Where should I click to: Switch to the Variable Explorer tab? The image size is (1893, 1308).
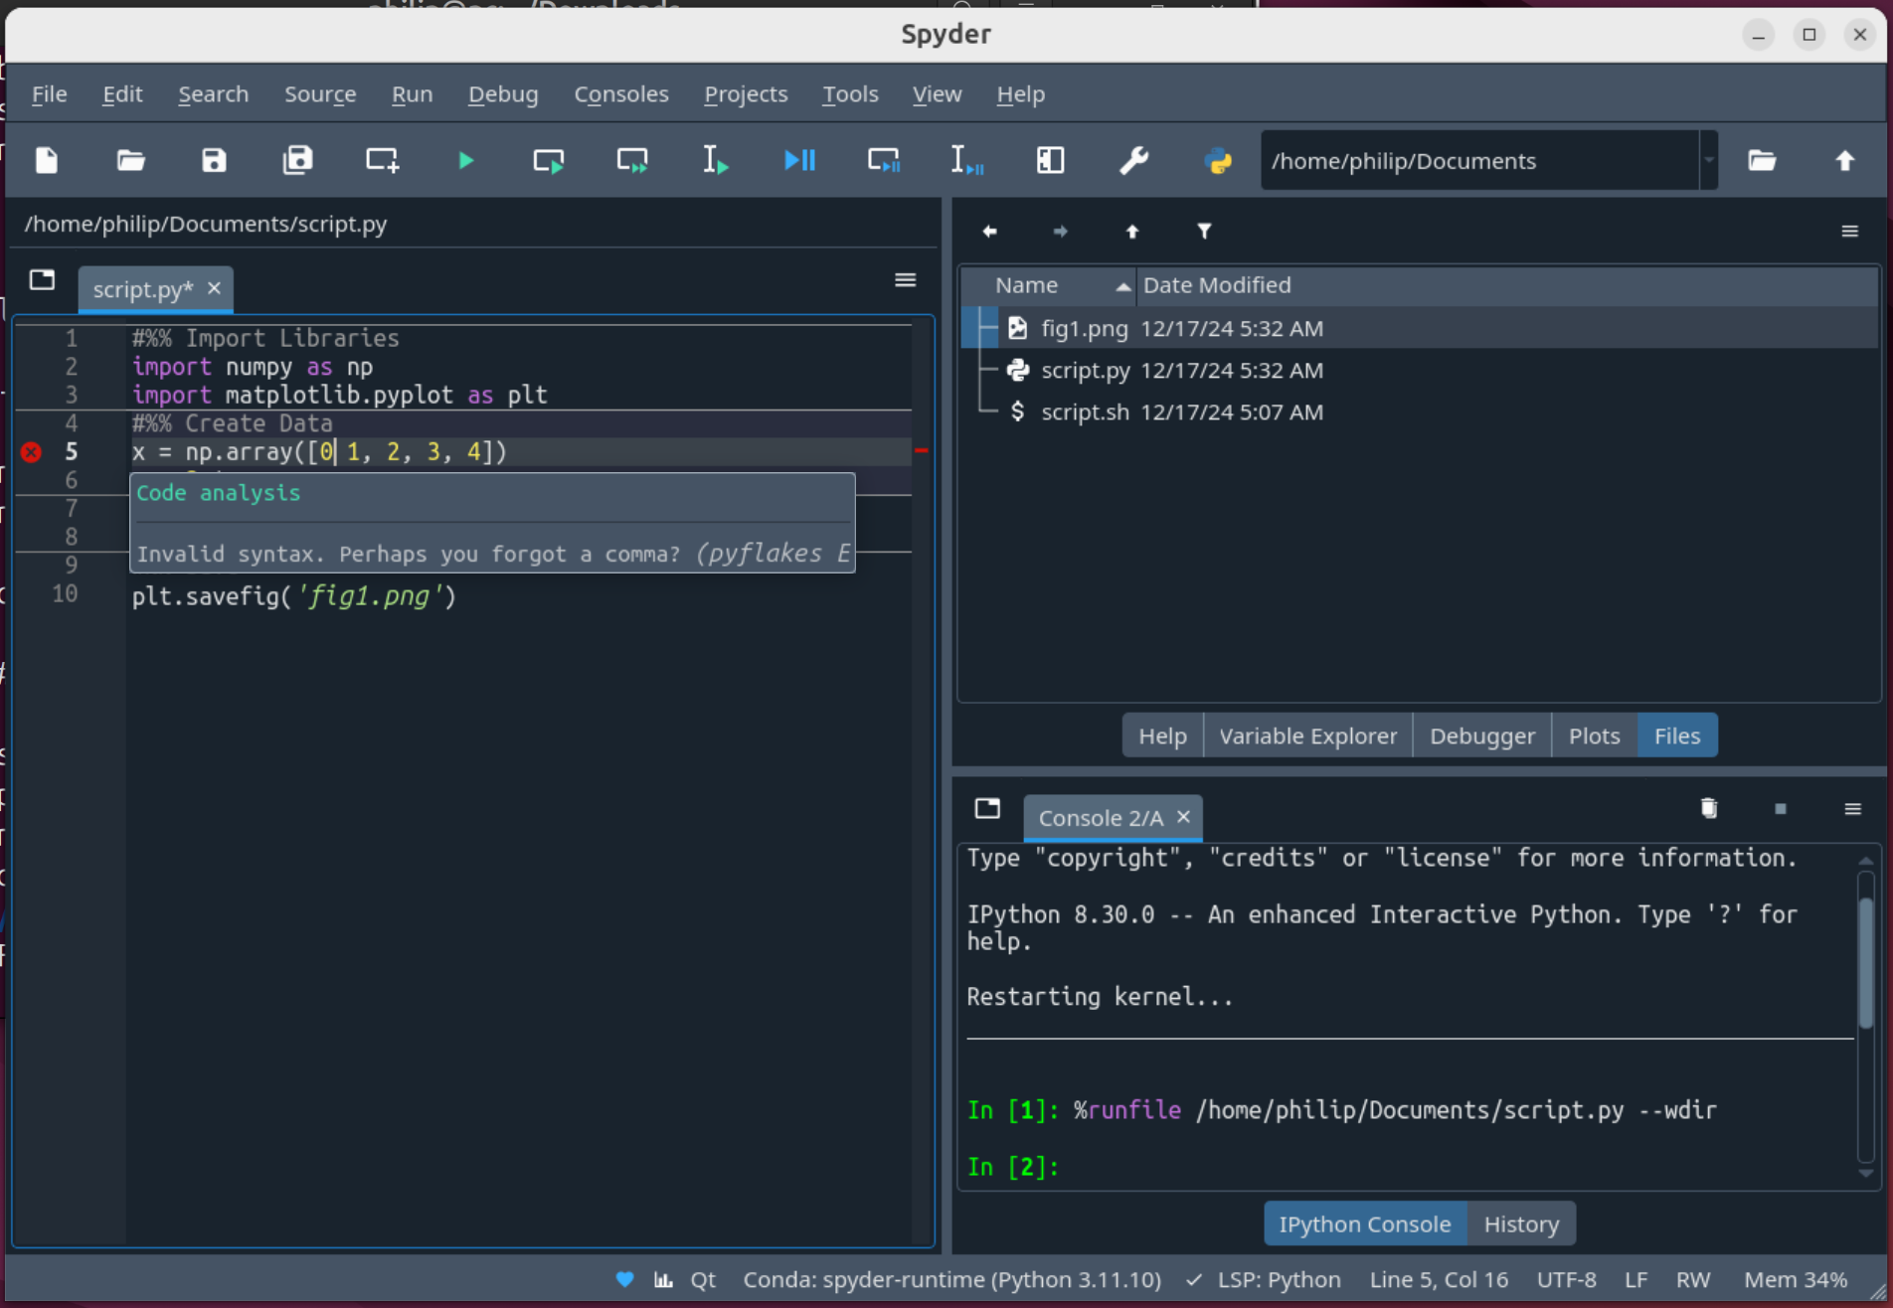click(1307, 736)
